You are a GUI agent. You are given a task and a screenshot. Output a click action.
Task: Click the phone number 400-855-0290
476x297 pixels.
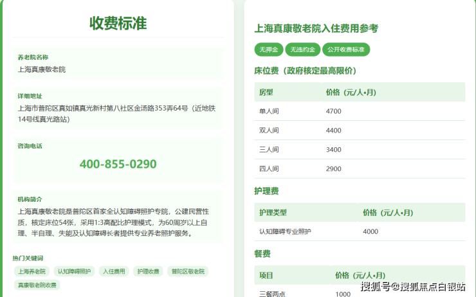click(x=118, y=164)
